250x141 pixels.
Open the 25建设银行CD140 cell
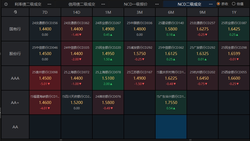[x=171, y=29]
